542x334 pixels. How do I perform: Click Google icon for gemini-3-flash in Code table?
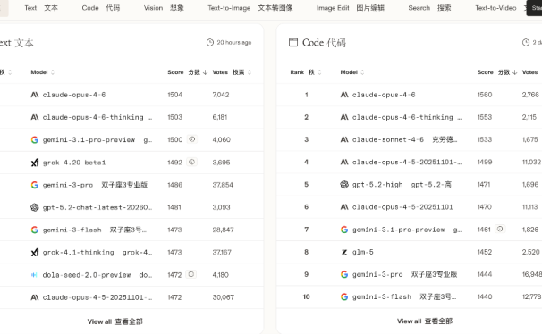coord(344,296)
